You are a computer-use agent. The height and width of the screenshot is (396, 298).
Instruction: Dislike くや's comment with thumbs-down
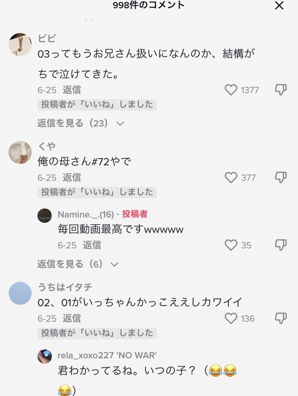pos(281,177)
